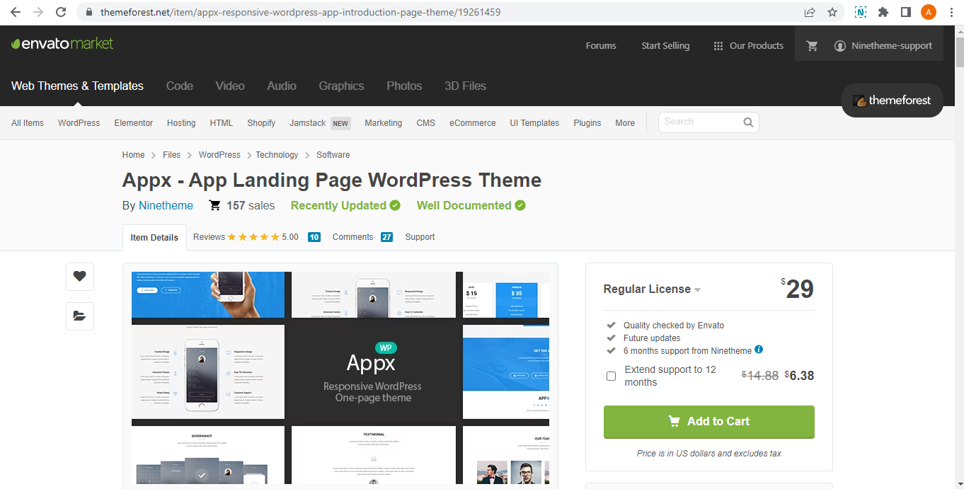Image resolution: width=964 pixels, height=489 pixels.
Task: Click the browser forward arrow
Action: click(x=38, y=12)
